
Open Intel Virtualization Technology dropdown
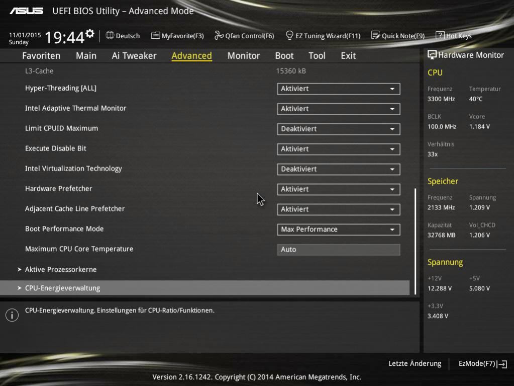pyautogui.click(x=338, y=170)
